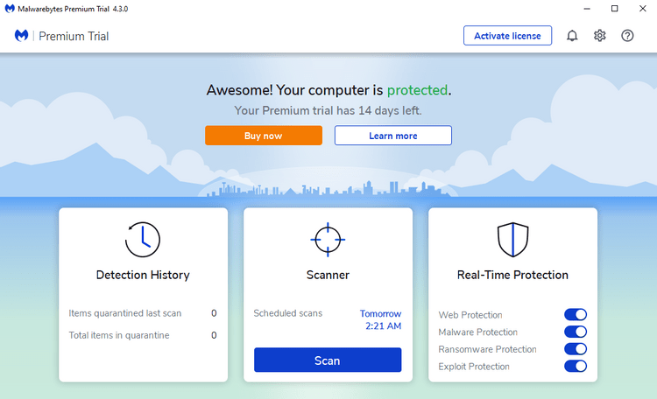The image size is (657, 399).
Task: Click the orange Buy now button
Action: (x=264, y=136)
